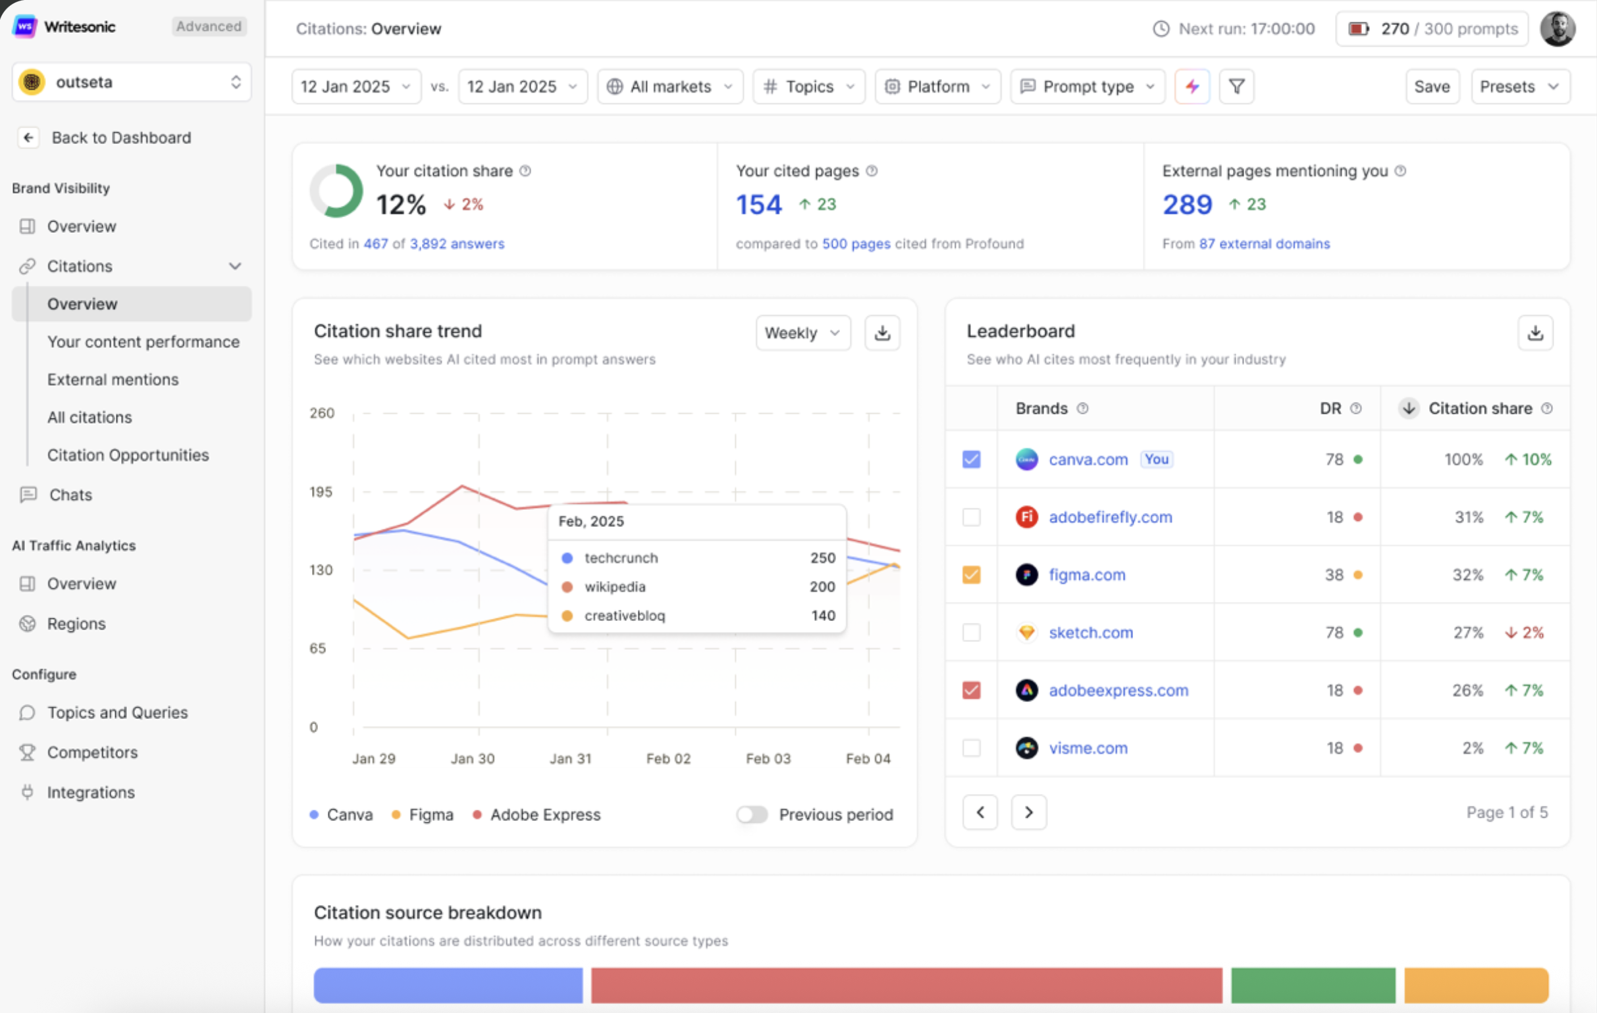Open the filter funnel icon
This screenshot has width=1597, height=1013.
pos(1236,87)
